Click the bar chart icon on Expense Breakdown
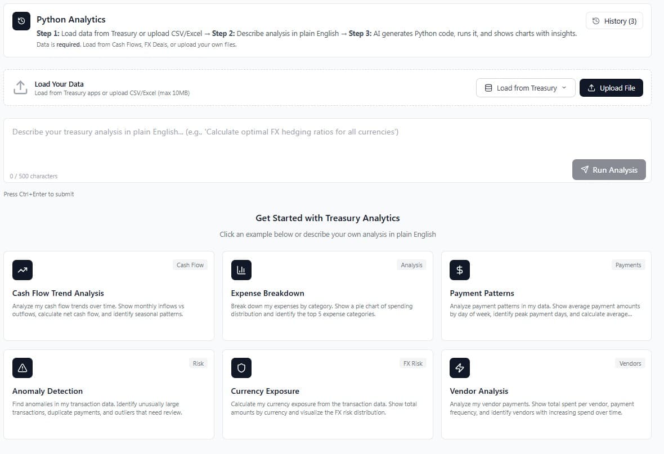The image size is (664, 454). [x=241, y=270]
